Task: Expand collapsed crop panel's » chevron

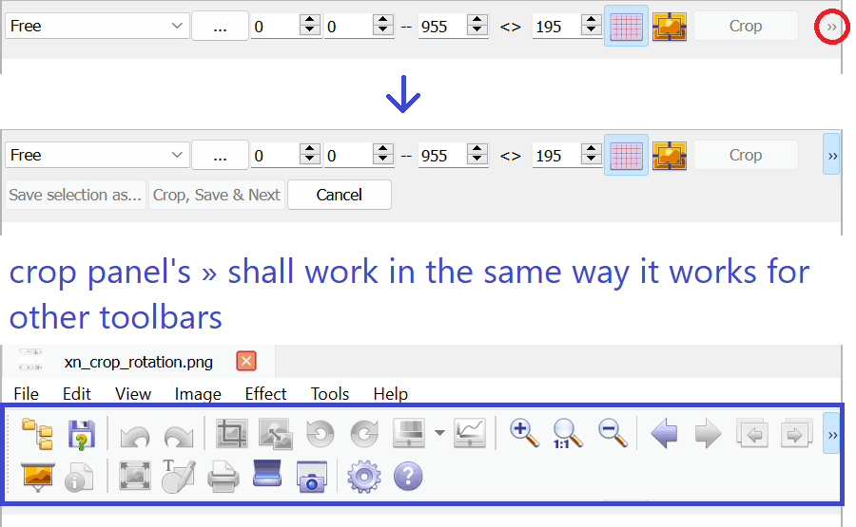Action: [831, 27]
